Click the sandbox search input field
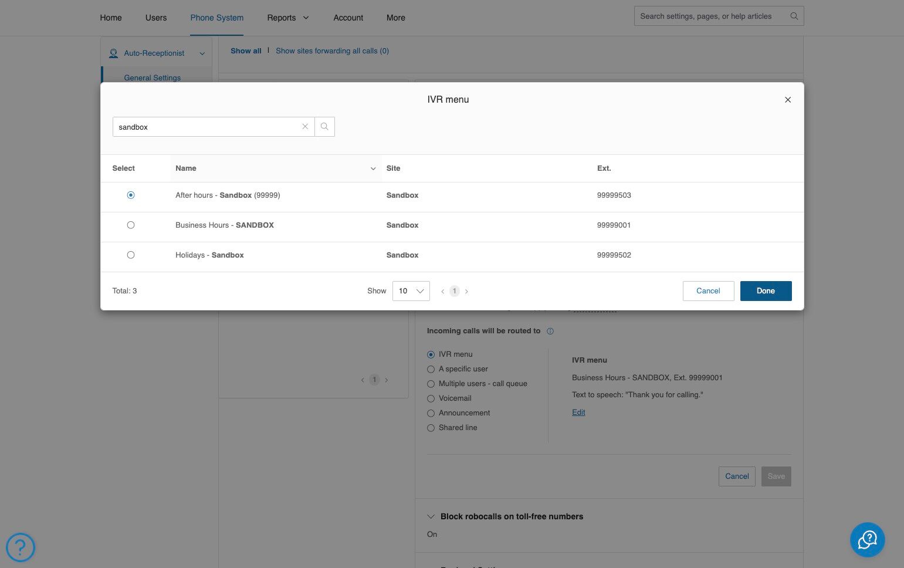The image size is (904, 568). tap(206, 127)
